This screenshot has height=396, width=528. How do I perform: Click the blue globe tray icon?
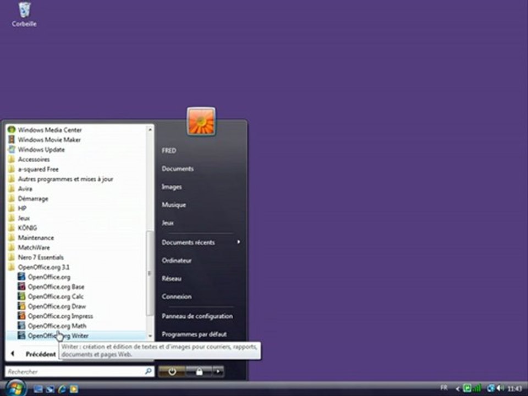[491, 388]
